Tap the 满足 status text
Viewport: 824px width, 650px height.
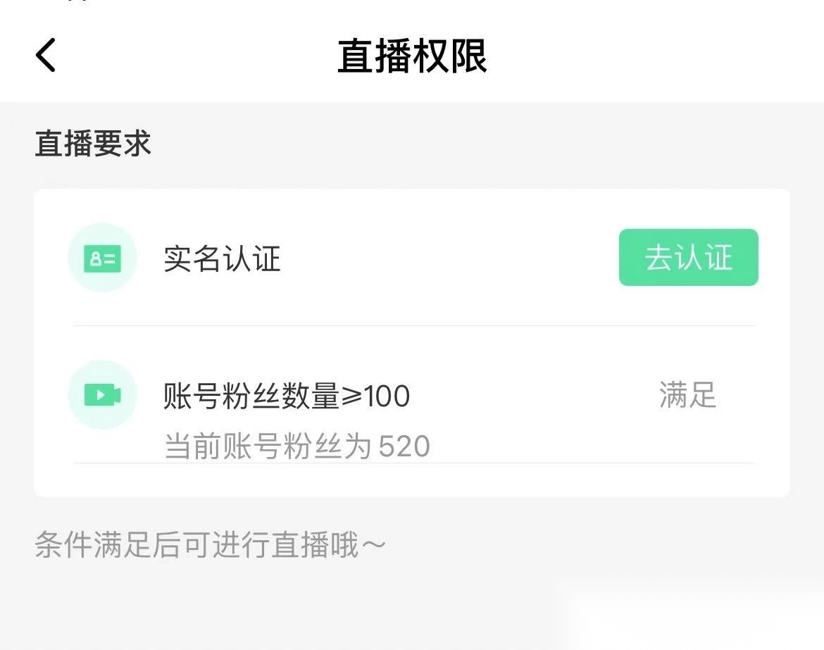(x=687, y=395)
